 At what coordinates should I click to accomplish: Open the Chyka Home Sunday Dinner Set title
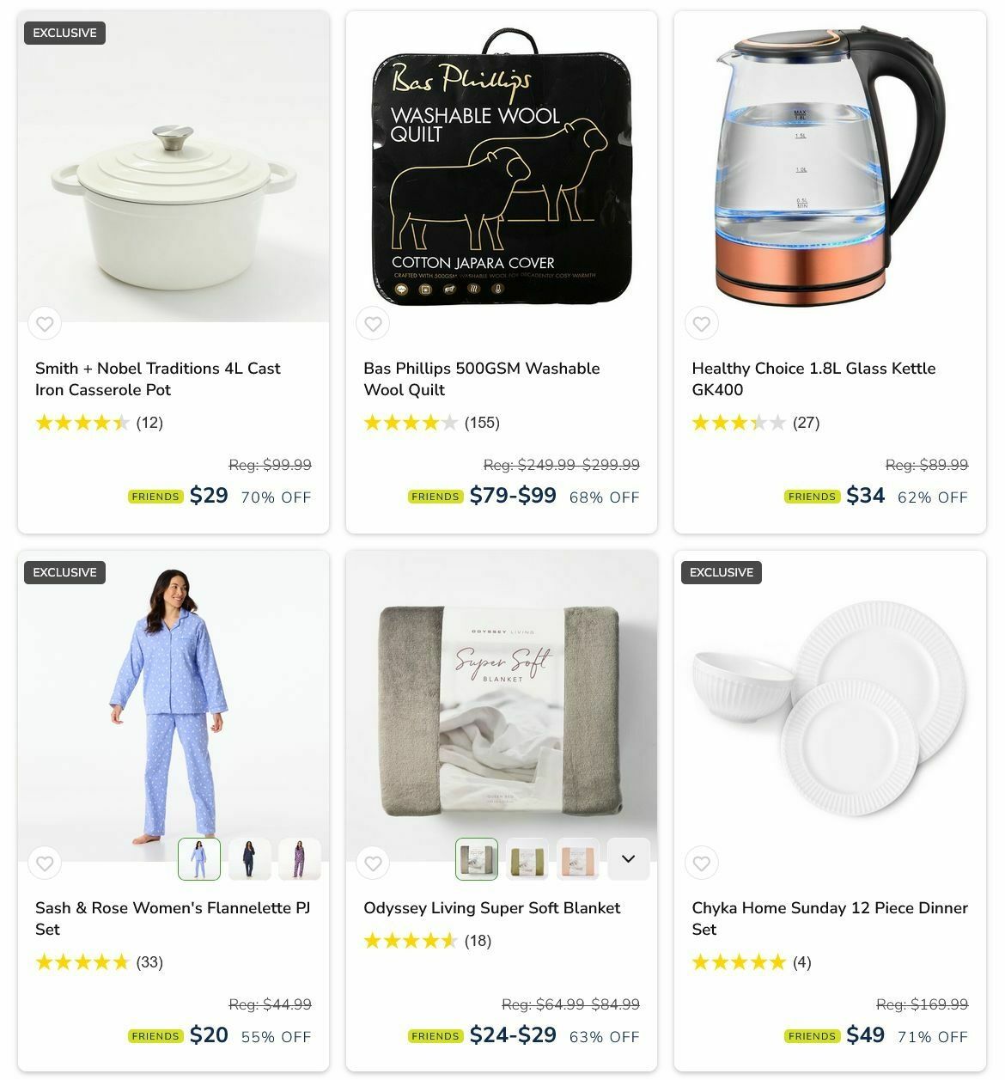[830, 918]
